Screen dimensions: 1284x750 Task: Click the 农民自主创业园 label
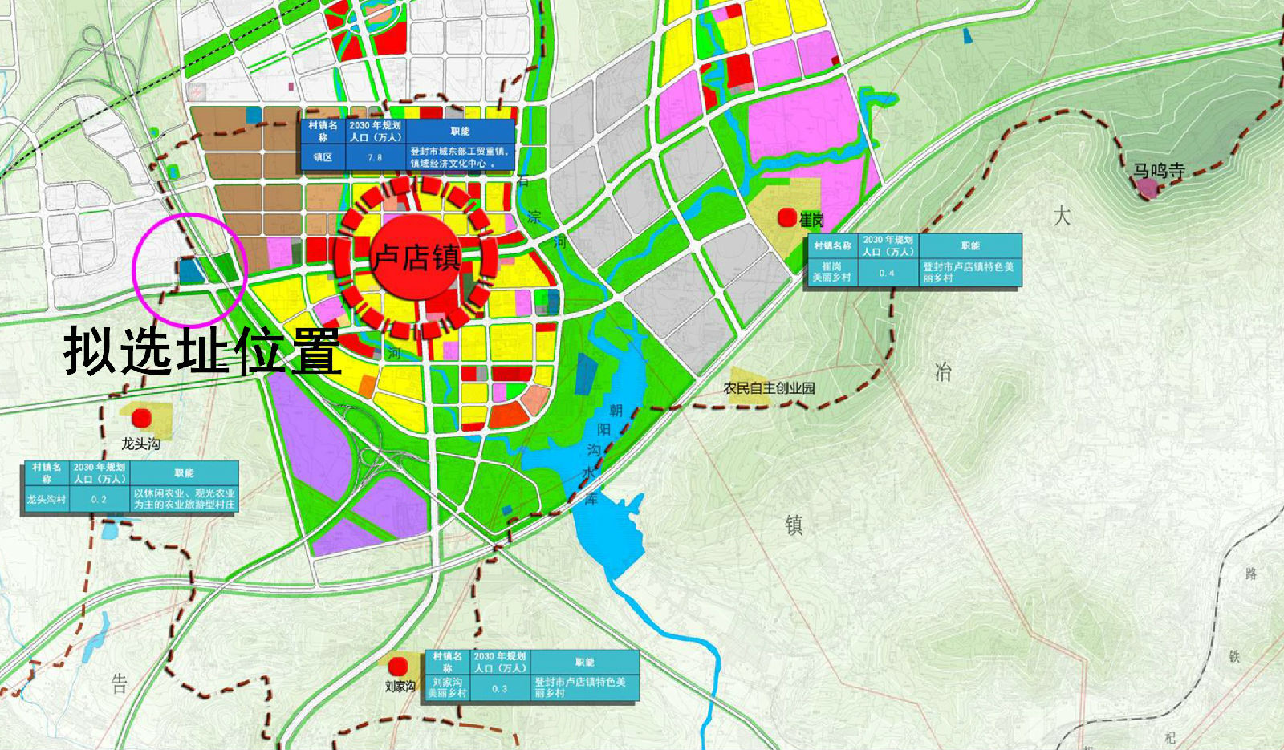[769, 388]
